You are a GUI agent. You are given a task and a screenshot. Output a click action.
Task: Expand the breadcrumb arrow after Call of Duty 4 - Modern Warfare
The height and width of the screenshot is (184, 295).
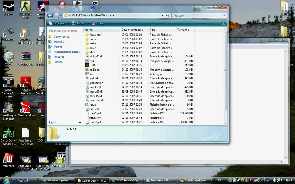(113, 15)
